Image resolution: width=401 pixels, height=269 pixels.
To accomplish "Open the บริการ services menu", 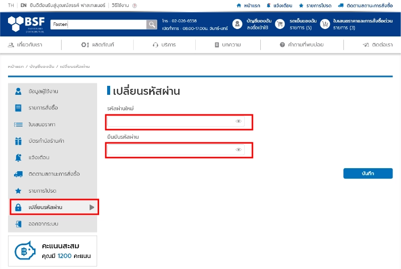I will [164, 45].
